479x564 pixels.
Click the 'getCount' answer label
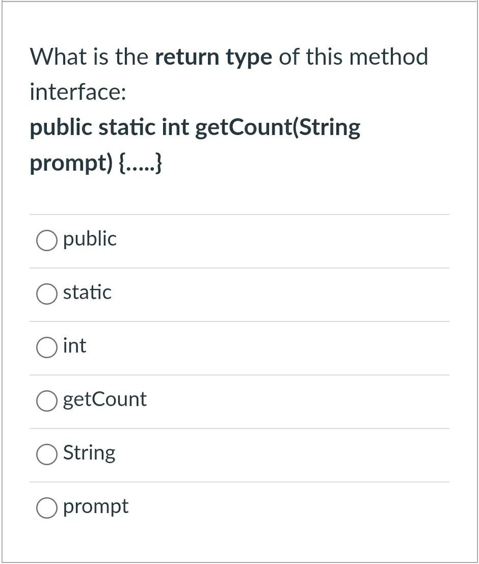coord(104,399)
